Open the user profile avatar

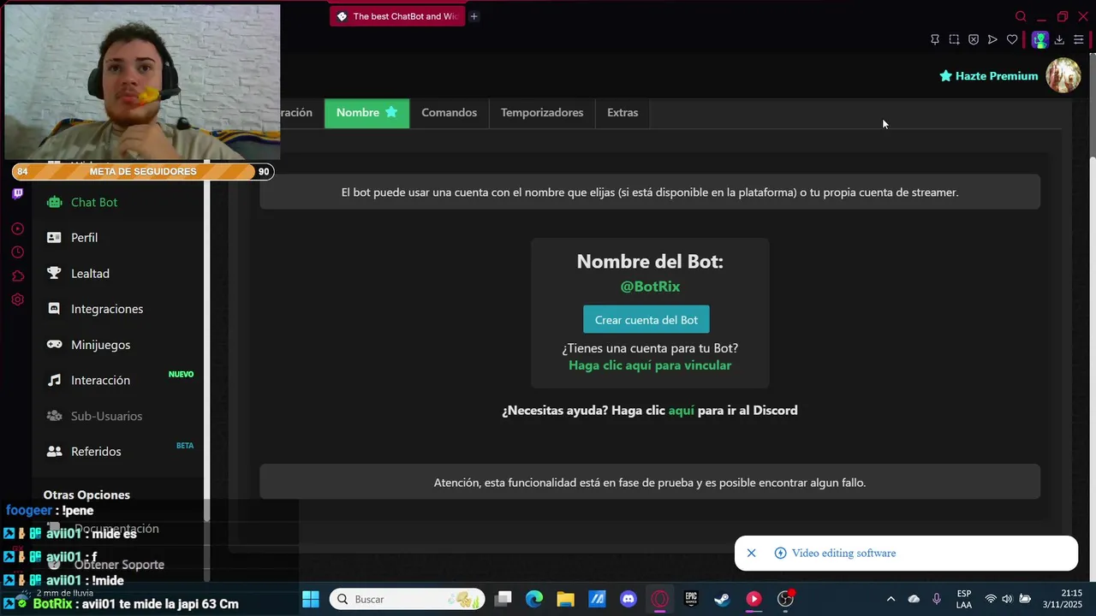pos(1063,75)
